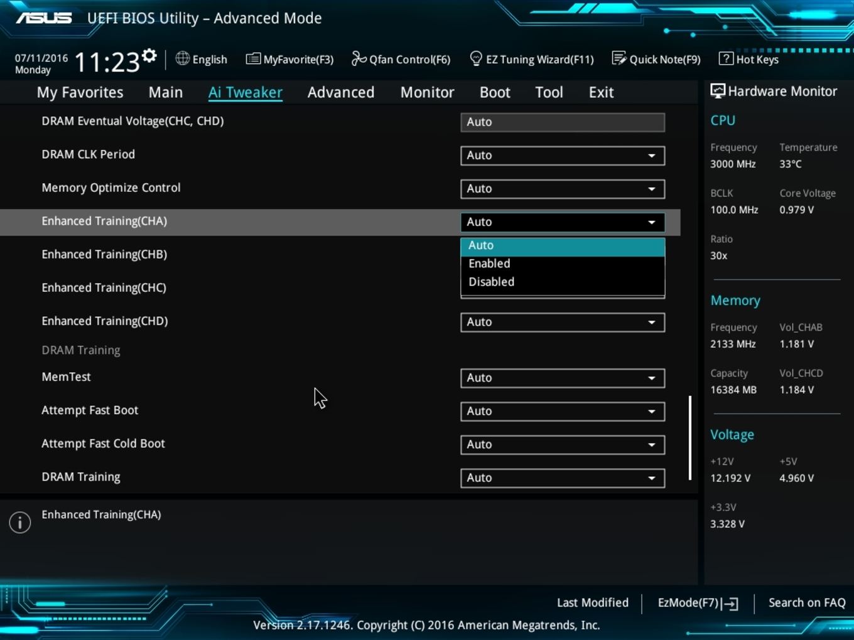Expand the MemTest dropdown
Viewport: 854px width, 640px height.
point(563,378)
